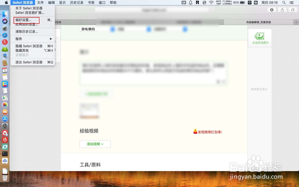Click the blurred image thumbnail

tap(89, 111)
